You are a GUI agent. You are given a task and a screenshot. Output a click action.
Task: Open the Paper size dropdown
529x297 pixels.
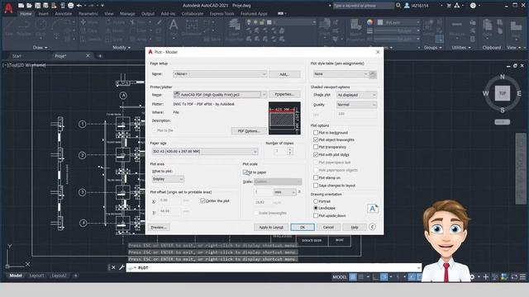[205, 152]
